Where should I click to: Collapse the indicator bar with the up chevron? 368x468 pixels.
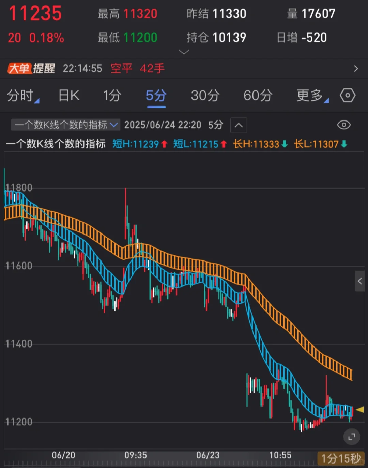pyautogui.click(x=238, y=125)
